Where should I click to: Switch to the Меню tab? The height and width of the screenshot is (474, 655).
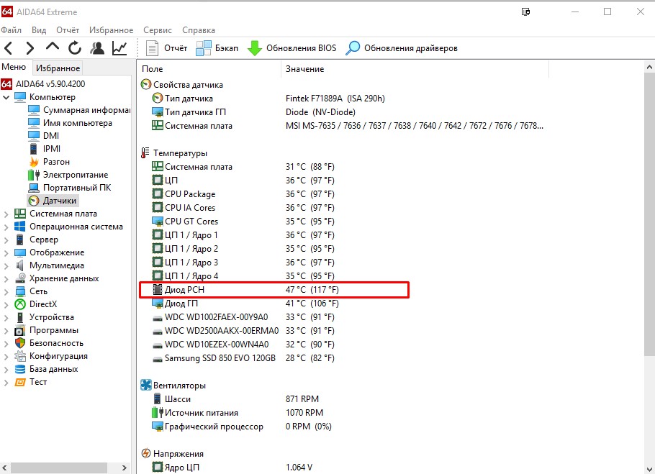(x=14, y=67)
